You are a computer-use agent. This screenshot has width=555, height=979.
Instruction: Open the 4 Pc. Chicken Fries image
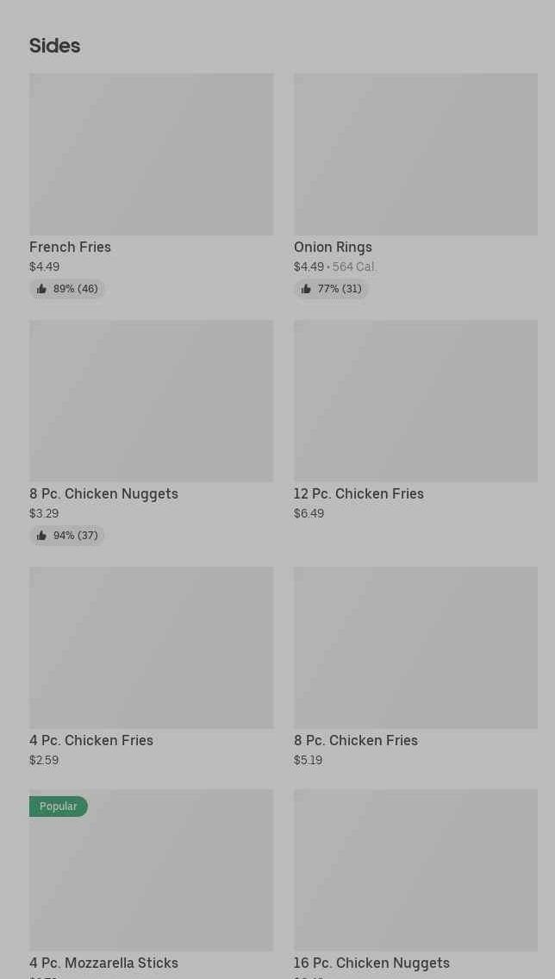pyautogui.click(x=151, y=647)
